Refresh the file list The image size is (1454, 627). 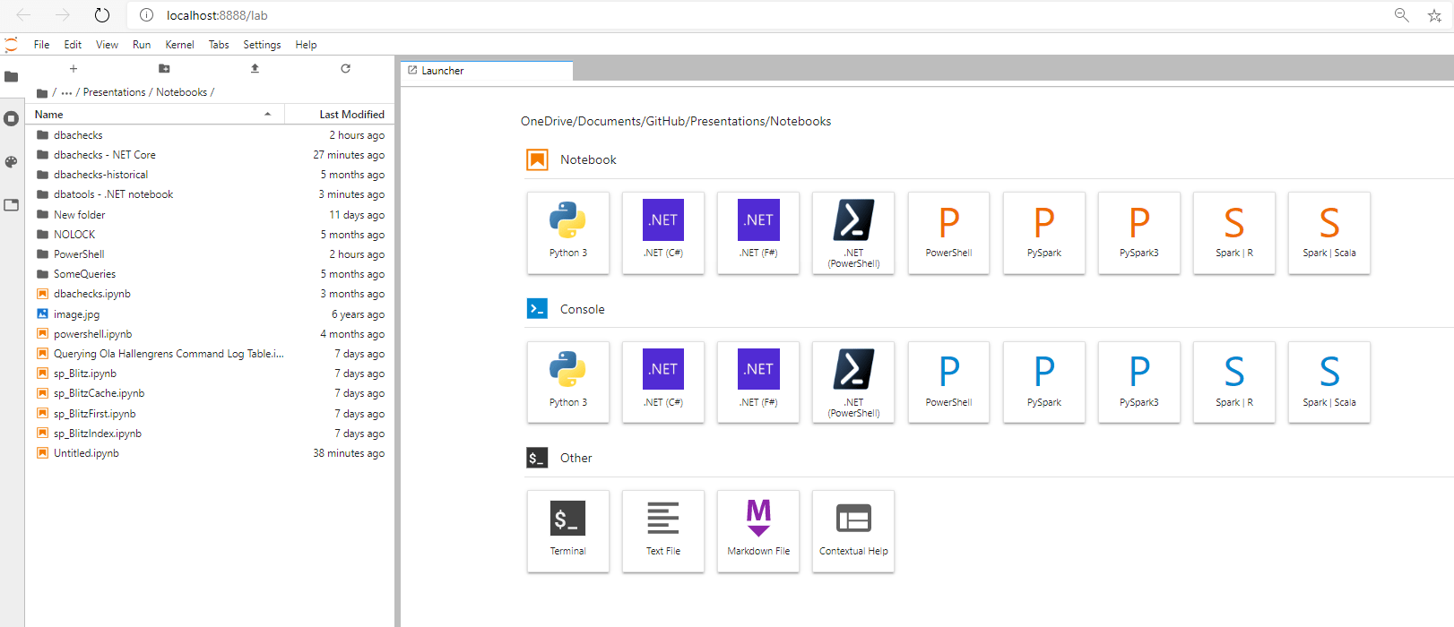(x=345, y=69)
